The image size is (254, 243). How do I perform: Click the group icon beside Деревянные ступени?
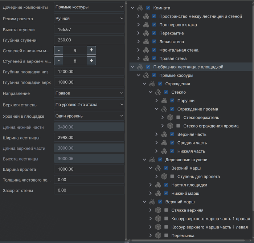pos(152,160)
